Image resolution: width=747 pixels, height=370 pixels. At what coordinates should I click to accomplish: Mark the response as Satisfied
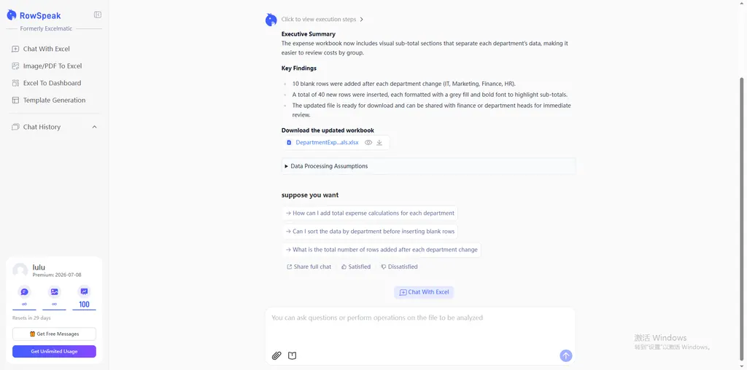[x=356, y=267]
